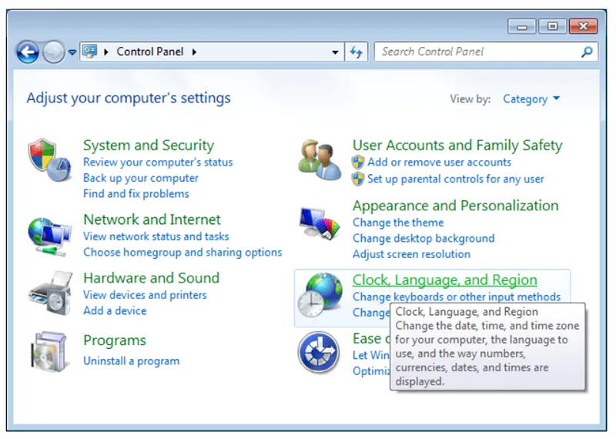The image size is (616, 439).
Task: Open recent pages dropdown next to Forward button
Action: click(72, 52)
